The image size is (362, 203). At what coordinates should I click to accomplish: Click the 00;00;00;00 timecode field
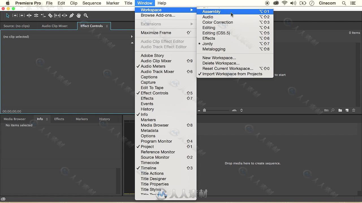point(12,111)
